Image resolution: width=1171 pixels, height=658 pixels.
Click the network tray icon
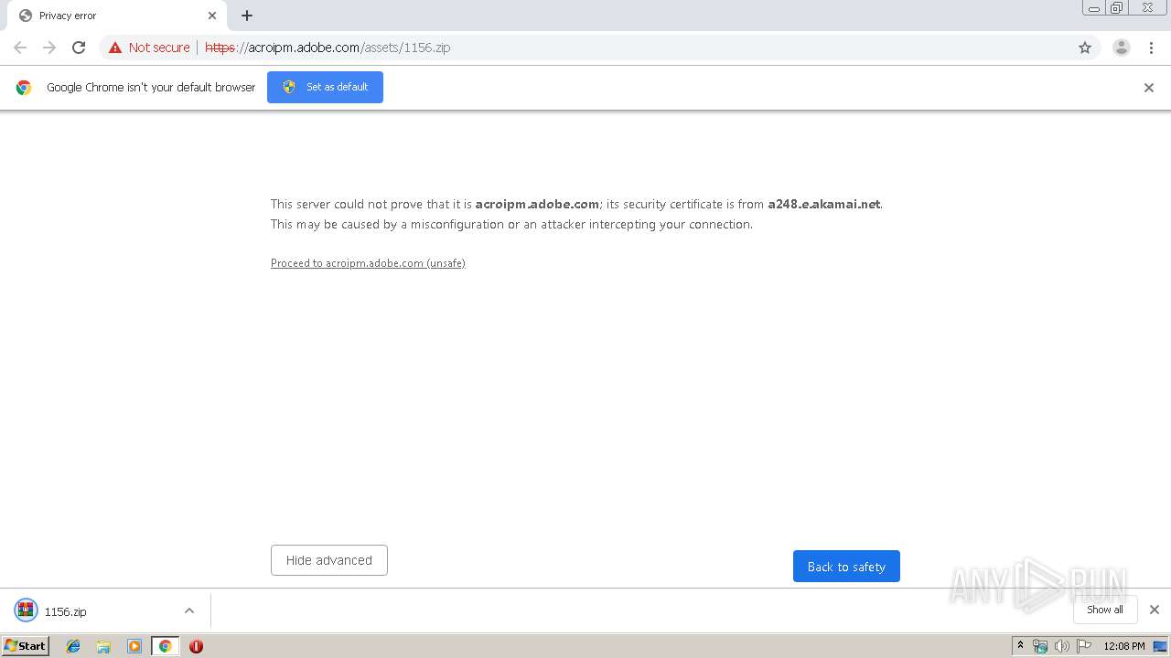pyautogui.click(x=1040, y=646)
